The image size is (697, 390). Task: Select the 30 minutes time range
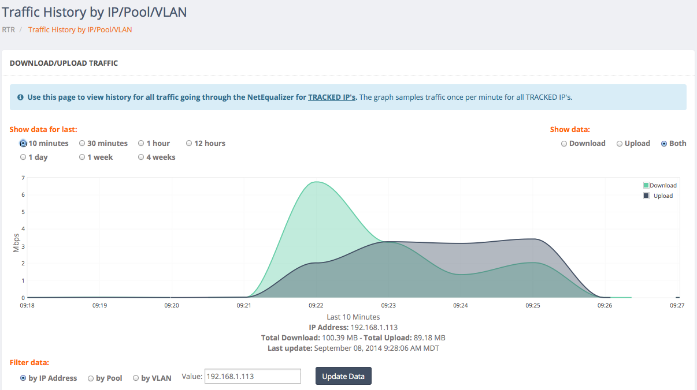[x=82, y=144]
